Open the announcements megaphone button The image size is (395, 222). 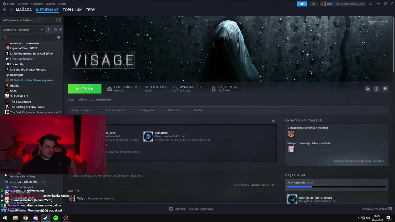(302, 4)
